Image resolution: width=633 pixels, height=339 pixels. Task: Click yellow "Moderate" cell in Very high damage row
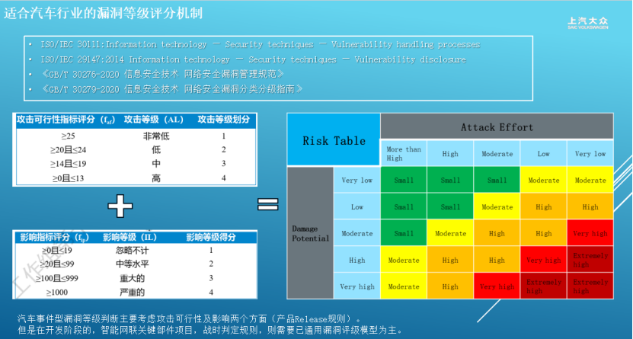[404, 286]
